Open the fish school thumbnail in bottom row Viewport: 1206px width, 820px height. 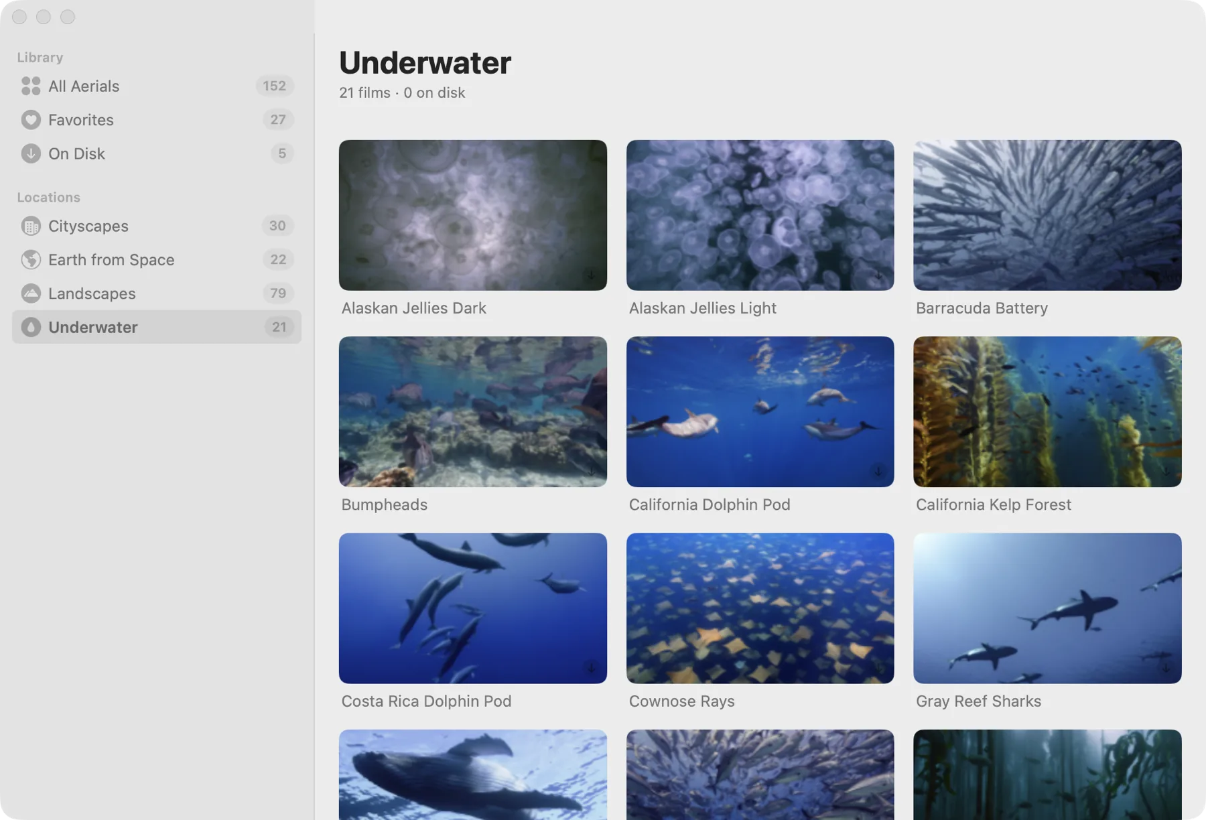click(x=760, y=774)
